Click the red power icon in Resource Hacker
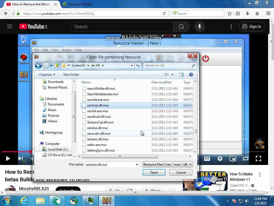This screenshot has height=206, width=274. (205, 58)
